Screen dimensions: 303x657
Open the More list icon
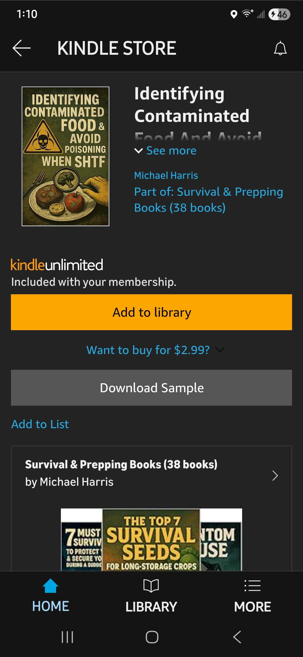click(x=252, y=586)
